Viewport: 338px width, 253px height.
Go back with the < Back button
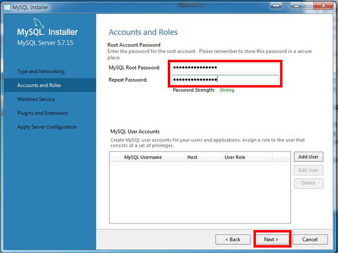coord(233,239)
